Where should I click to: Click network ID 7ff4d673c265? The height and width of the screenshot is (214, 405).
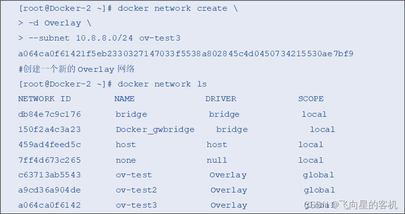50,160
